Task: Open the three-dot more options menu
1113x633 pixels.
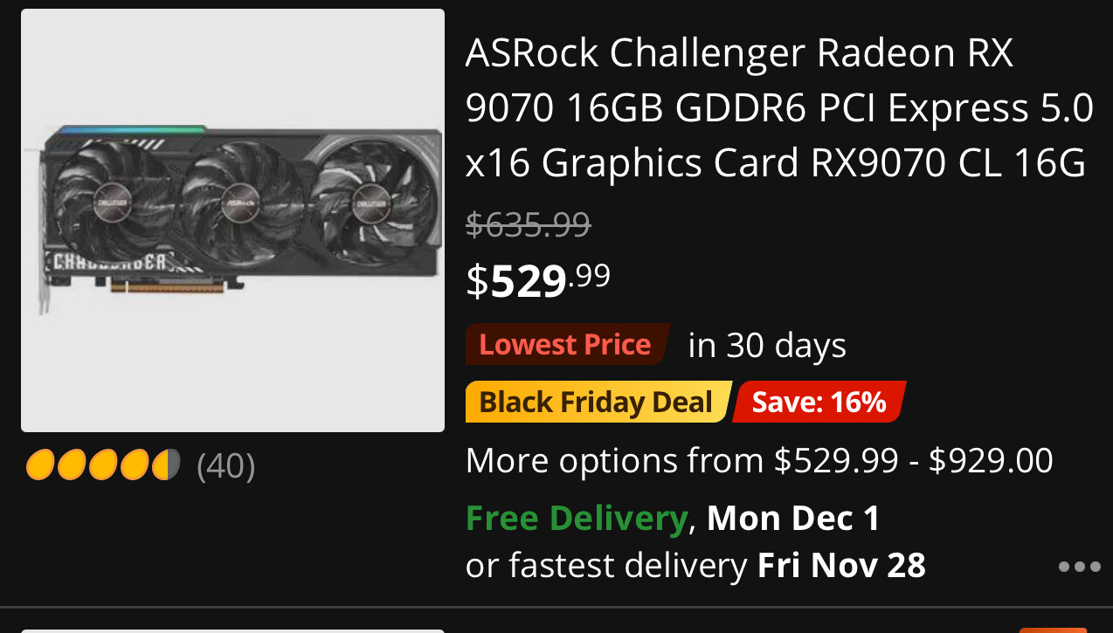Action: [x=1079, y=567]
